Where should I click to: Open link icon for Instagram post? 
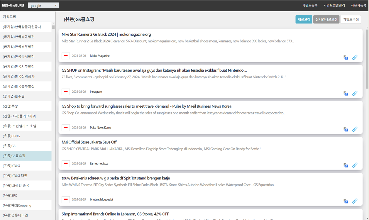click(x=355, y=93)
